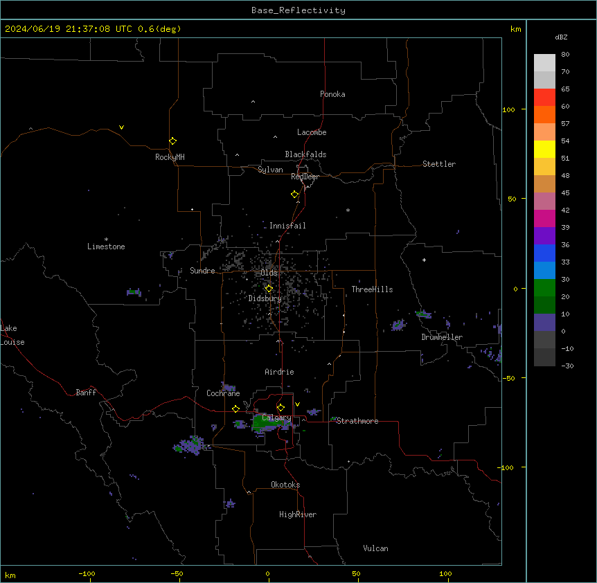
Task: Click the white plus marker north of Drumheller
Action: pyautogui.click(x=424, y=260)
